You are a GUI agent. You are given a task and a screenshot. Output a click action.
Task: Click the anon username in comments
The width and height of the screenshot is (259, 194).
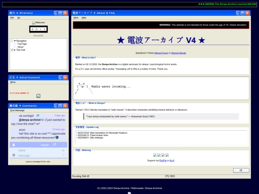pyautogui.click(x=22, y=130)
